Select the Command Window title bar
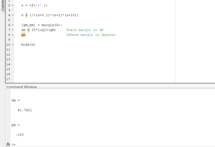This screenshot has height=147, width=215. (x=110, y=87)
